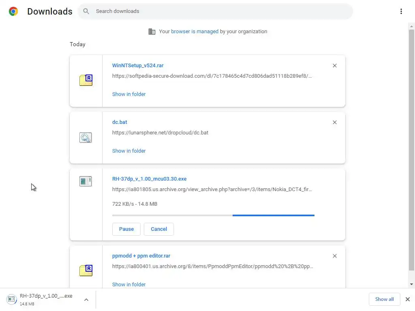Remove WinNTSetup_v524.rar from the list

(334, 66)
